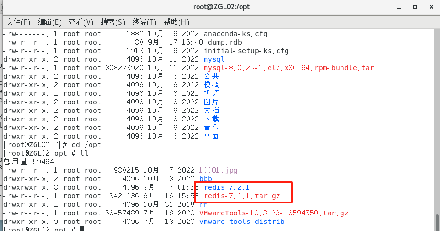Click the blue mysql directory name
440x231 pixels.
point(214,59)
